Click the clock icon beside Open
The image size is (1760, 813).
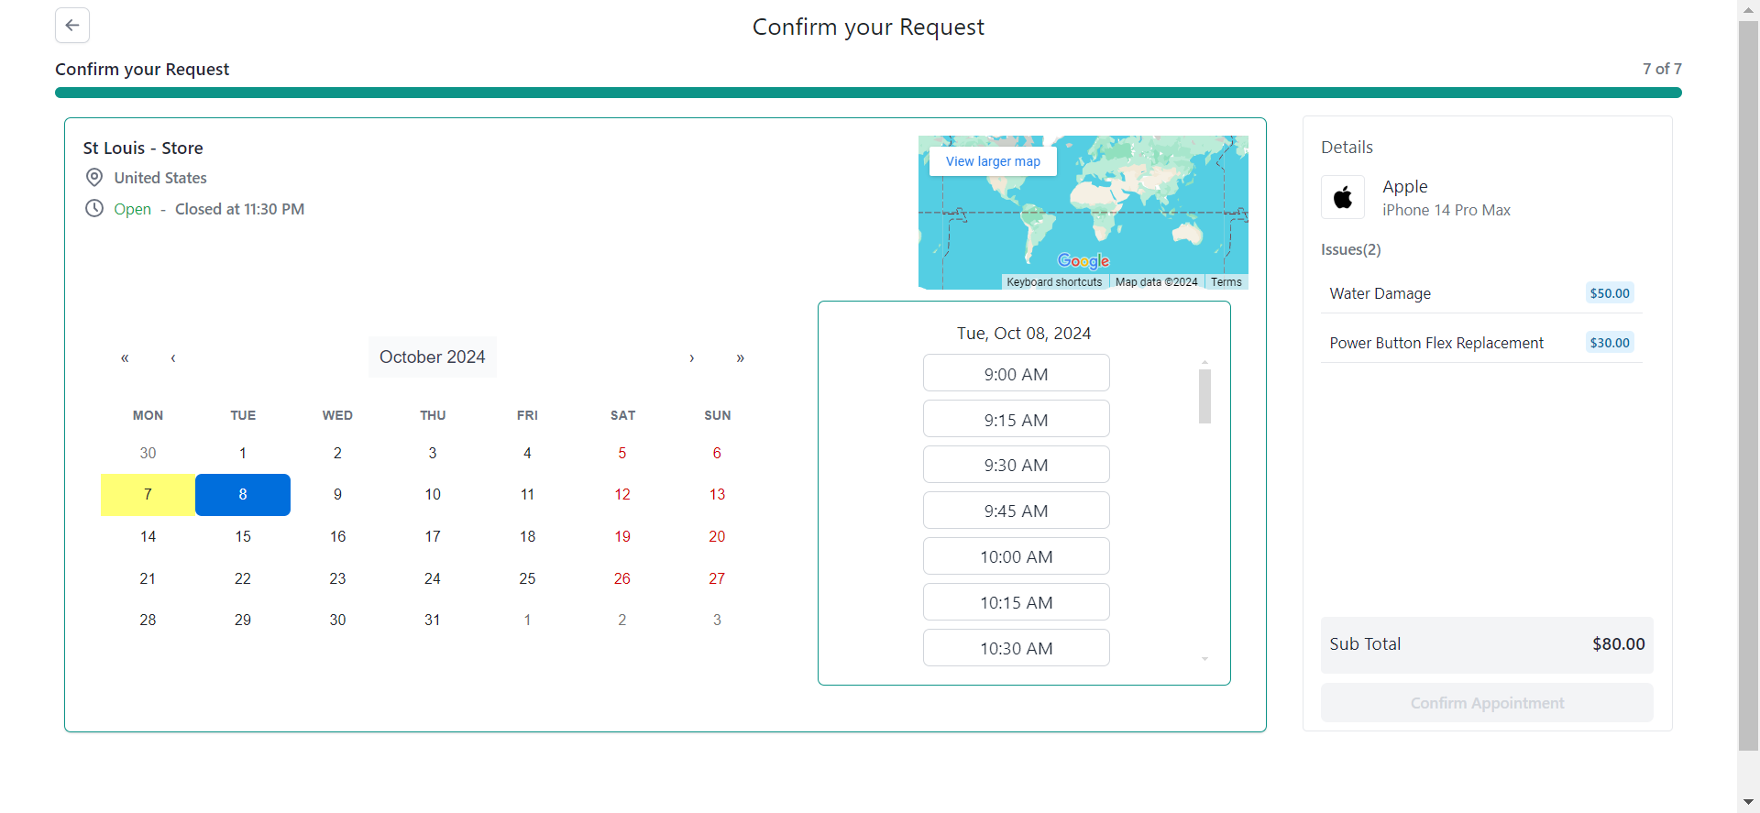pyautogui.click(x=94, y=209)
